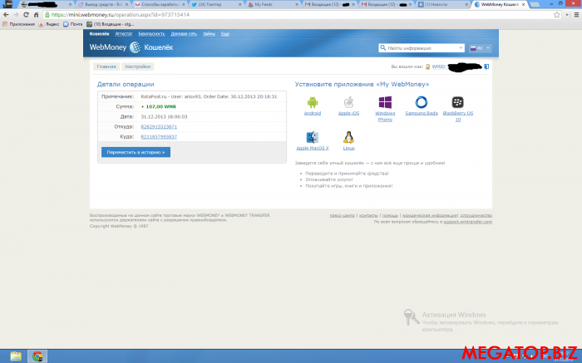Open the Займы top menu item
Screen dimensions: 582x363
pyautogui.click(x=209, y=34)
